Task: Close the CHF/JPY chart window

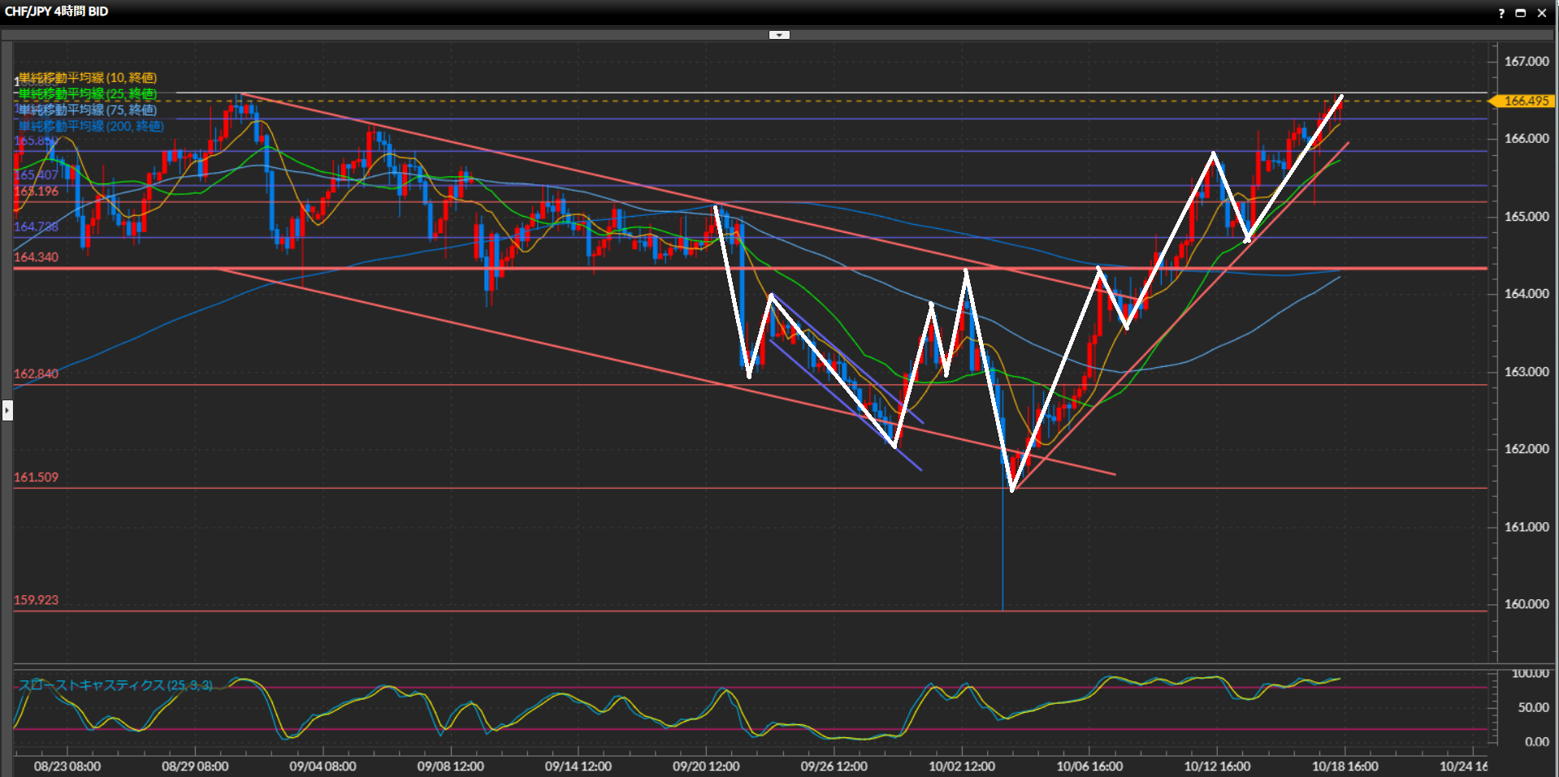Action: pos(1541,13)
